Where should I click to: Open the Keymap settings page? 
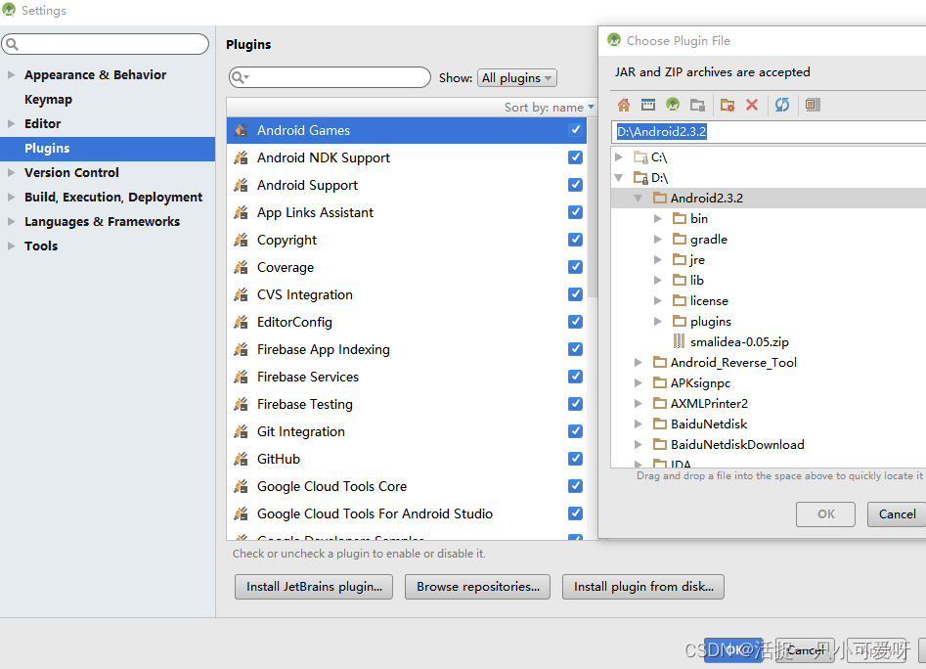click(49, 100)
